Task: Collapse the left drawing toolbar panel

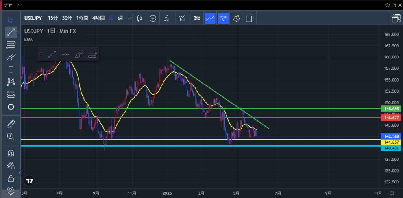Action: click(19, 173)
